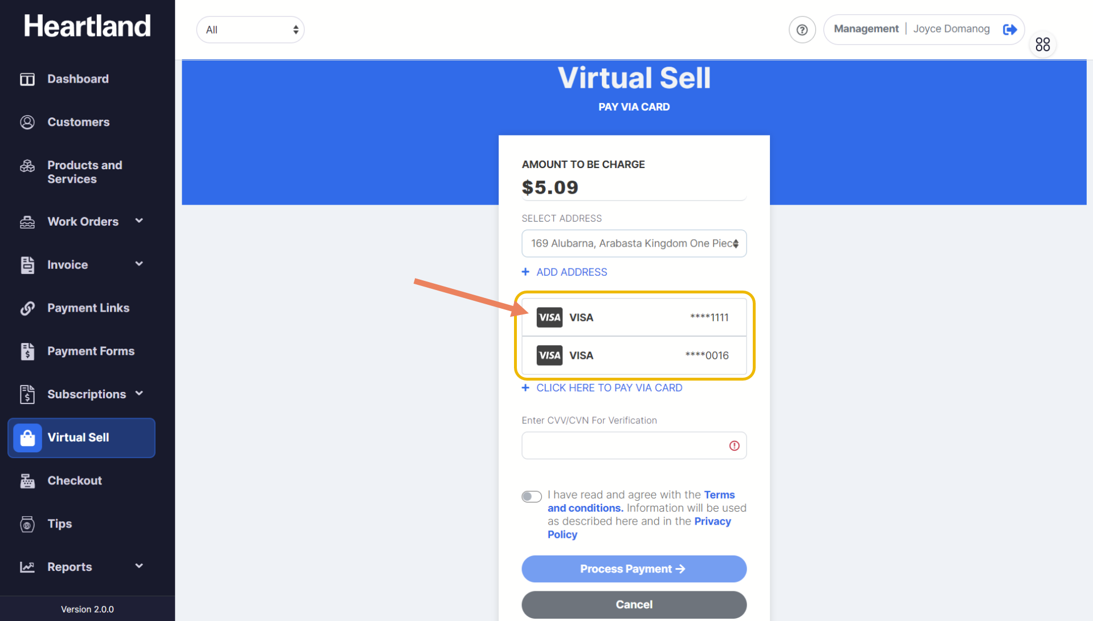Open Customers menu item

(79, 122)
